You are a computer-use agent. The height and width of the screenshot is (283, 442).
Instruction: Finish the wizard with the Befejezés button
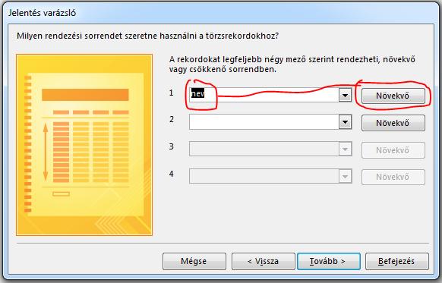(397, 261)
